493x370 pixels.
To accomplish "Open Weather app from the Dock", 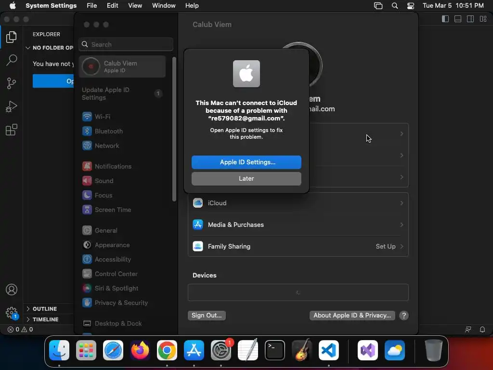I will pos(395,350).
